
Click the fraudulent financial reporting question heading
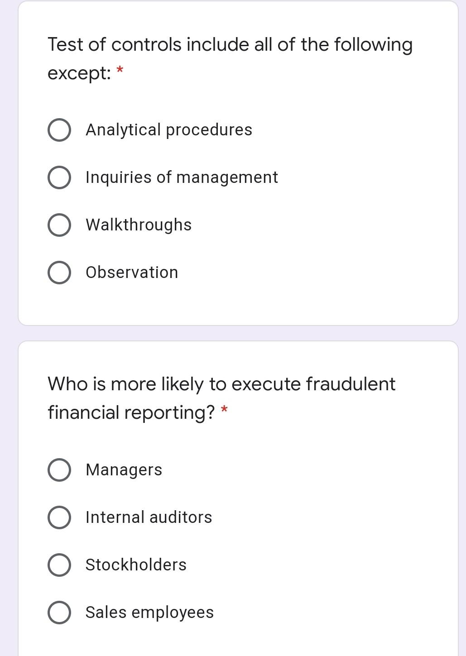click(x=221, y=398)
